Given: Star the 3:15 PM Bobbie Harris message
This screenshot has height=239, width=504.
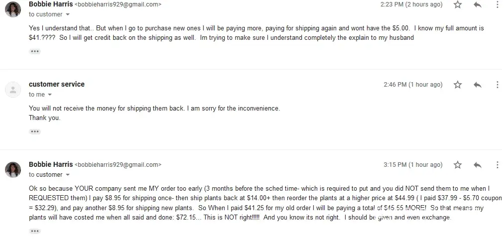Looking at the screenshot, I should [x=458, y=165].
